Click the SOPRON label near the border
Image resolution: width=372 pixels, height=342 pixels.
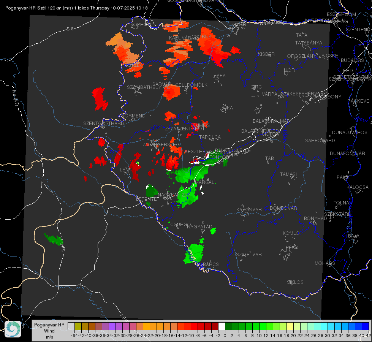click(140, 24)
